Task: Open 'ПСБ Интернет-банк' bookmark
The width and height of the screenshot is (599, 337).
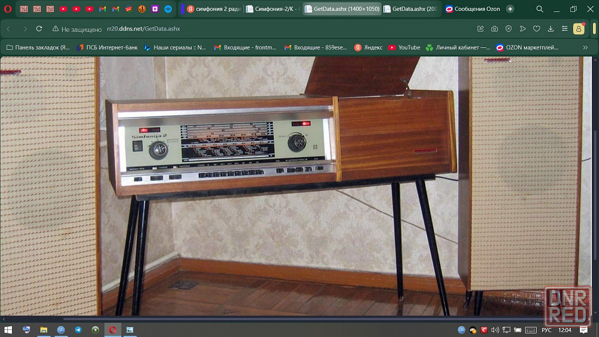Action: click(x=107, y=47)
